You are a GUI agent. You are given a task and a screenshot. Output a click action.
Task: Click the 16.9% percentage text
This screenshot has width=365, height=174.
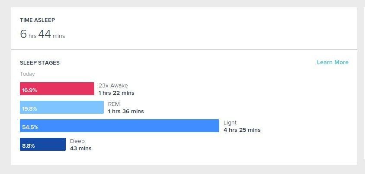coord(29,90)
